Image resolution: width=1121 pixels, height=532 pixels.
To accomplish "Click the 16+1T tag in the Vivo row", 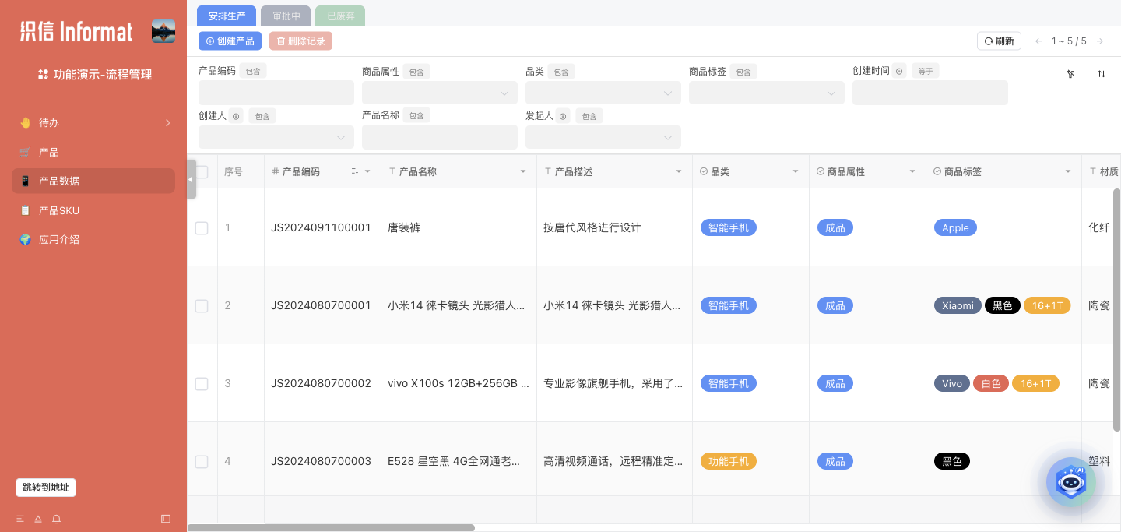I will 1035,383.
